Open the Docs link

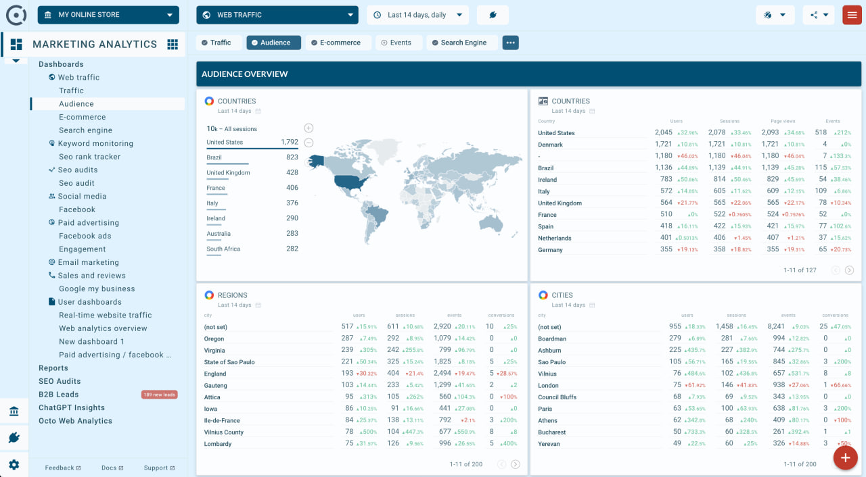pyautogui.click(x=112, y=468)
